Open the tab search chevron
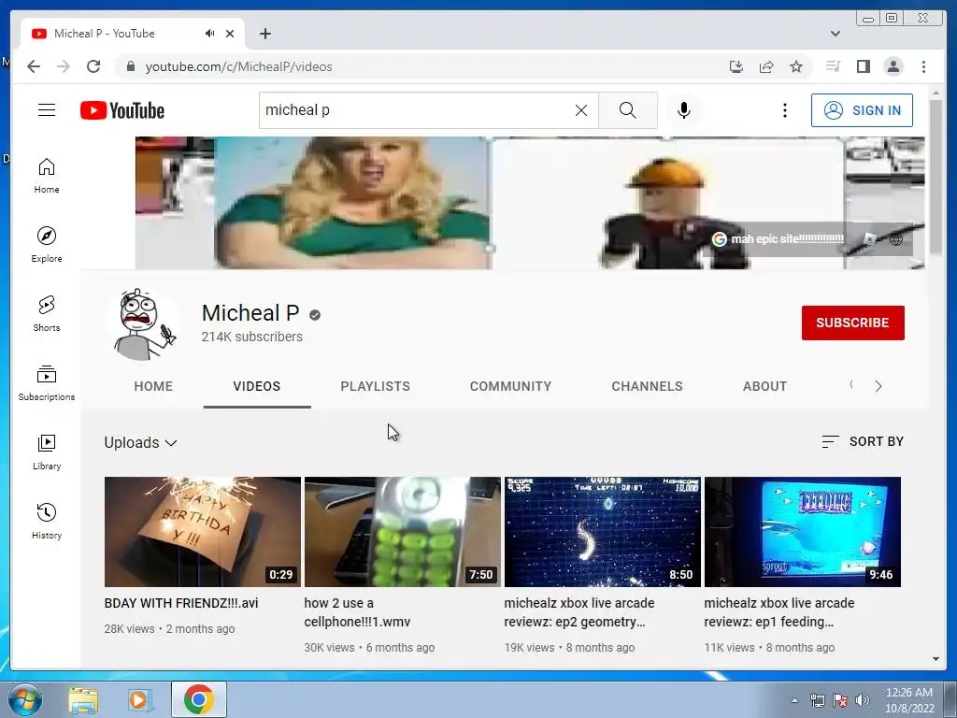The width and height of the screenshot is (957, 718). pos(836,34)
